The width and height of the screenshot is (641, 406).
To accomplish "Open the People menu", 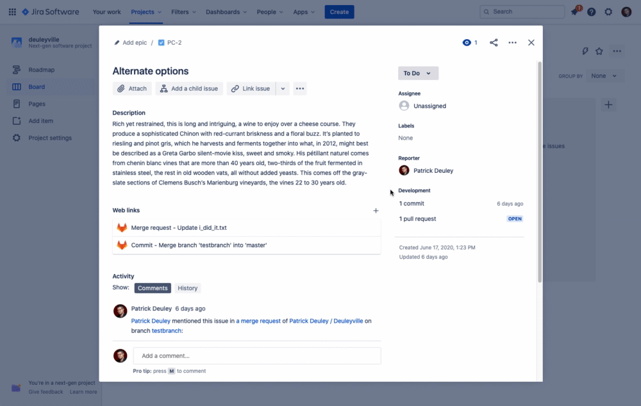I will (270, 12).
